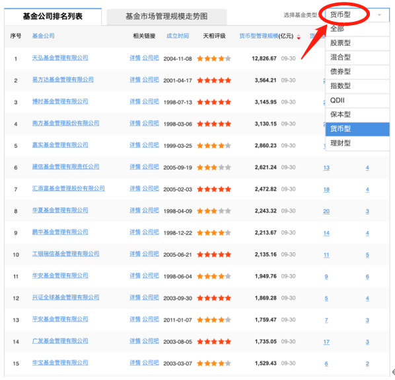The width and height of the screenshot is (395, 380).
Task: Click 详情 link in 天弘基金 row
Action: point(135,58)
